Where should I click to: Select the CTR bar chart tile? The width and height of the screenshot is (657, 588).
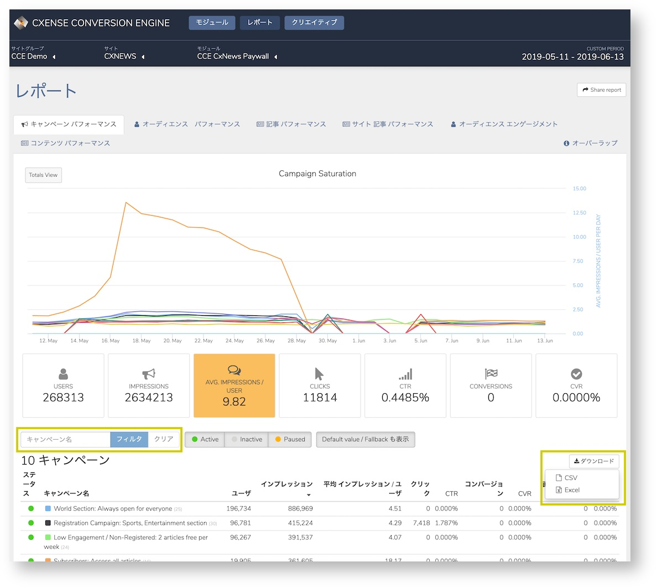[405, 386]
